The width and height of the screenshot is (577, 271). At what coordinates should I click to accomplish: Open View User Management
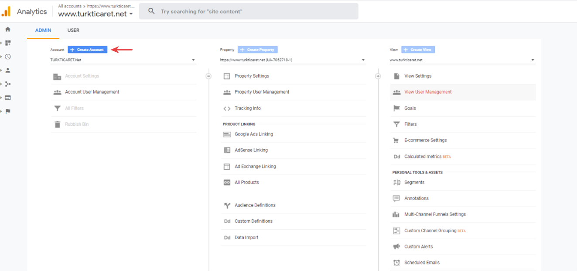pyautogui.click(x=427, y=92)
